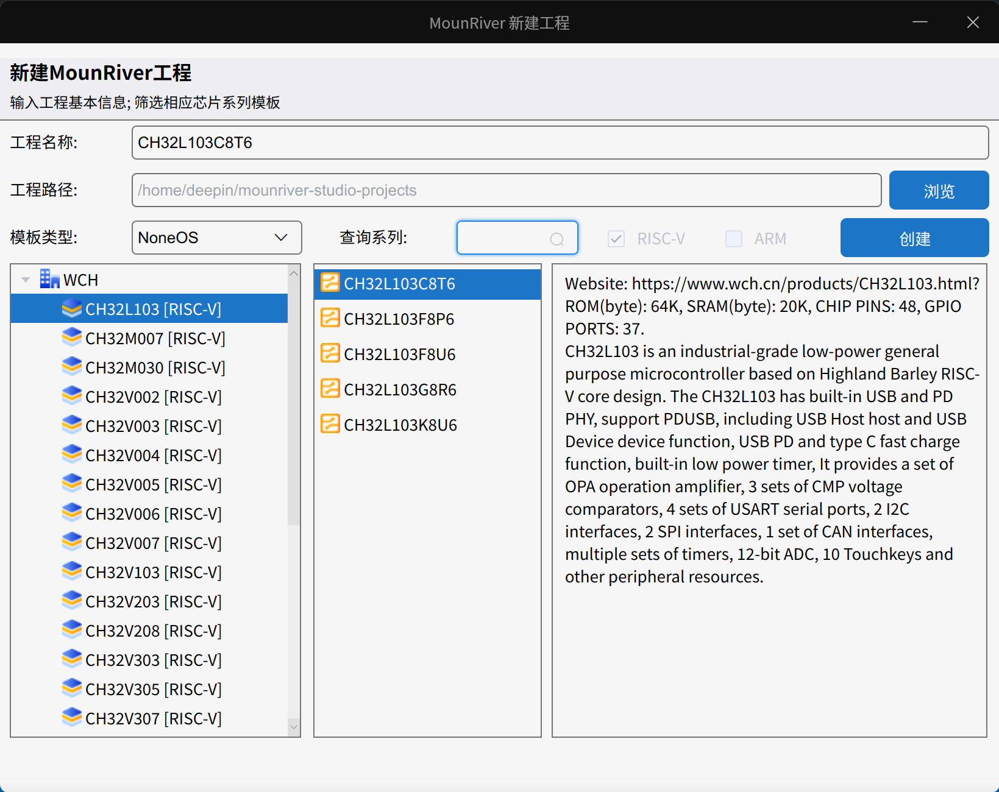999x792 pixels.
Task: Toggle the ARM checkbox
Action: tap(734, 239)
